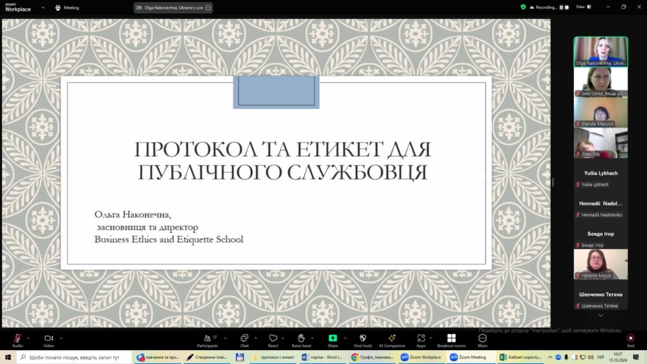This screenshot has width=647, height=364.
Task: Switch to the Excel 'Кабінет користу...' window
Action: click(521, 357)
